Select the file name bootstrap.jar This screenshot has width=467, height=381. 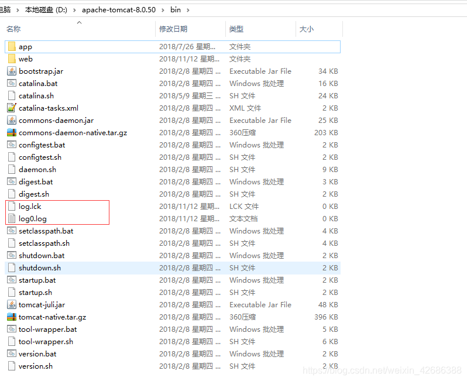click(41, 71)
